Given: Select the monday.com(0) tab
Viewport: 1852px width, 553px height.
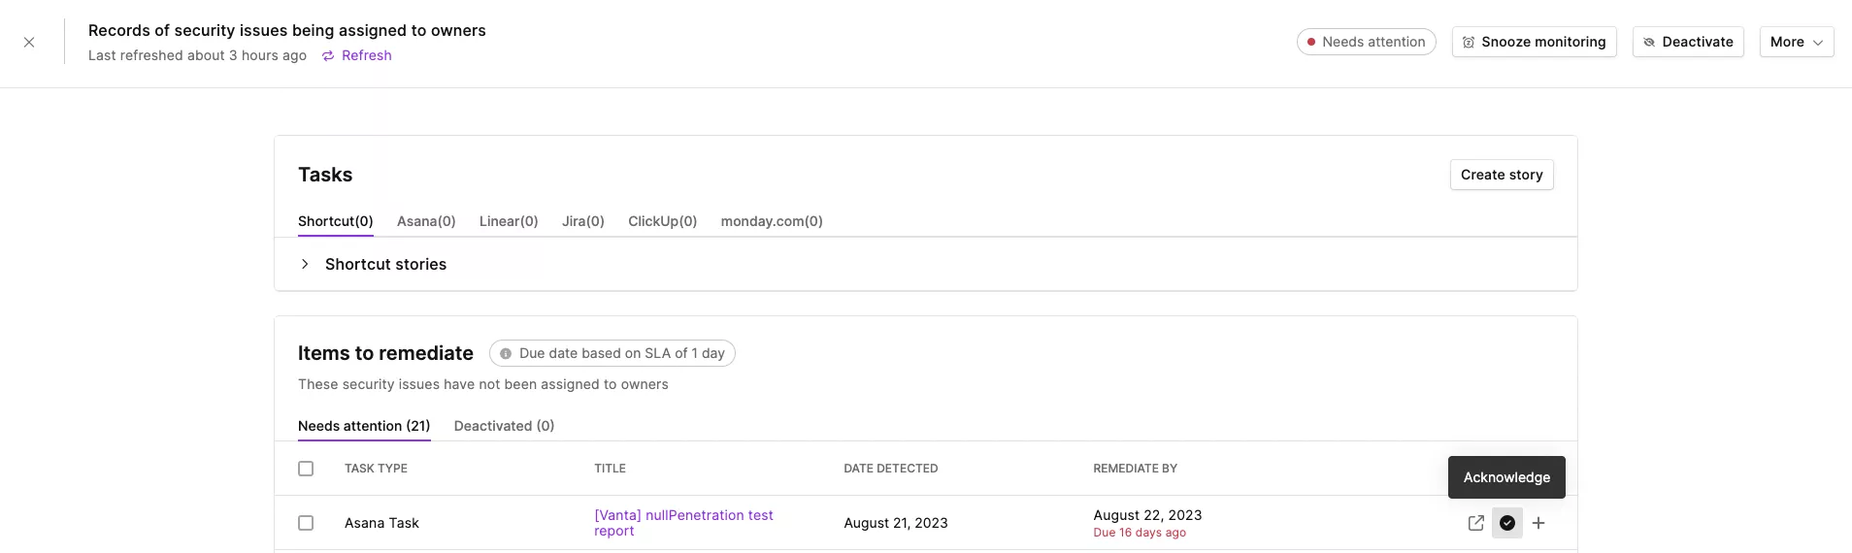Looking at the screenshot, I should coord(772,221).
